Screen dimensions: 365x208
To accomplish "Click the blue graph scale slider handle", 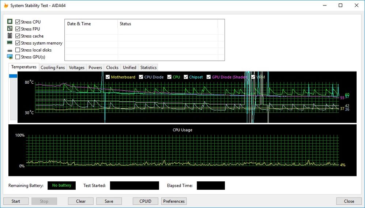I will [13, 76].
